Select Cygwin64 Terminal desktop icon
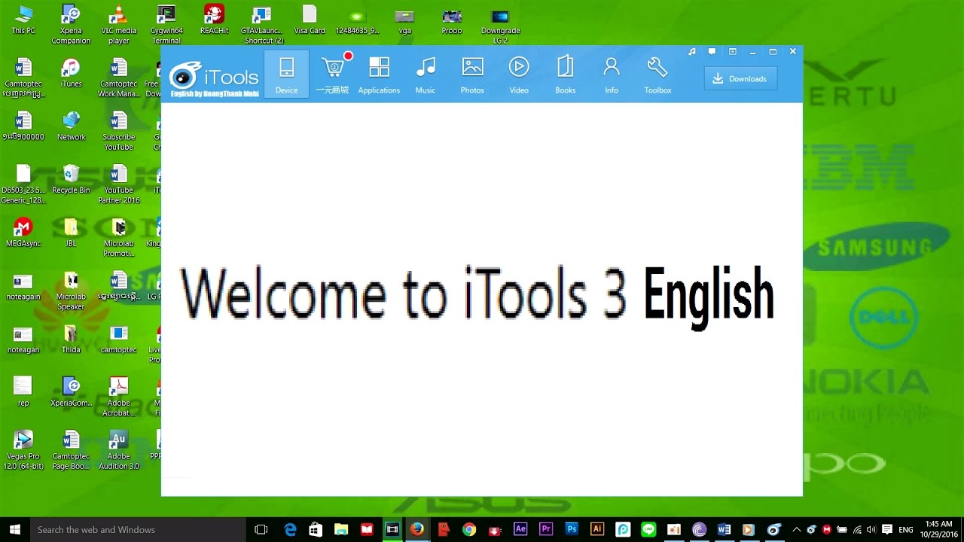Viewport: 964px width, 542px height. tap(166, 25)
